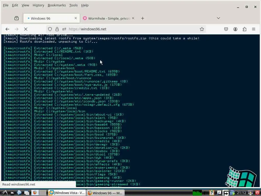This screenshot has width=261, height=196.
Task: Open the Extensions puzzle-piece icon
Action: pyautogui.click(x=244, y=29)
